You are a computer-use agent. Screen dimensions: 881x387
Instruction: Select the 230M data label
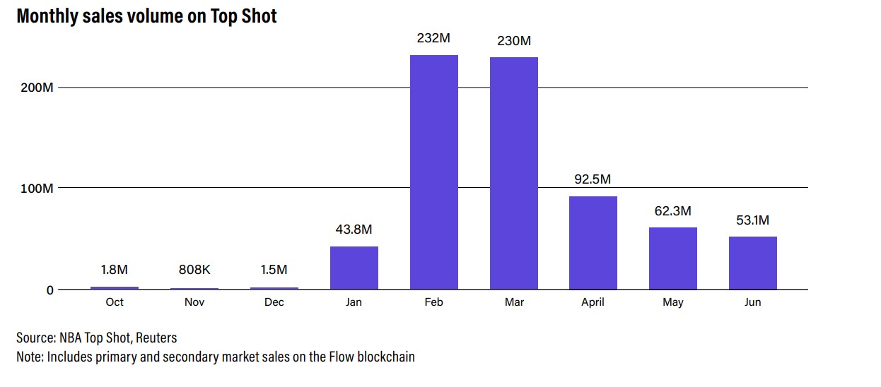click(x=514, y=41)
